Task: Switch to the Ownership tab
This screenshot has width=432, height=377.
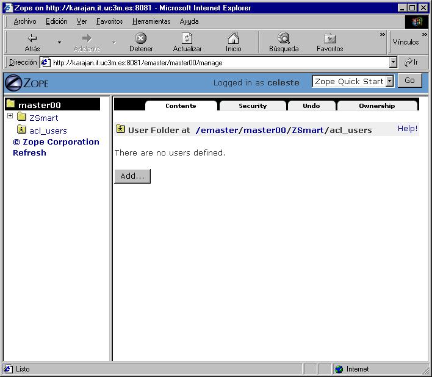Action: point(377,106)
